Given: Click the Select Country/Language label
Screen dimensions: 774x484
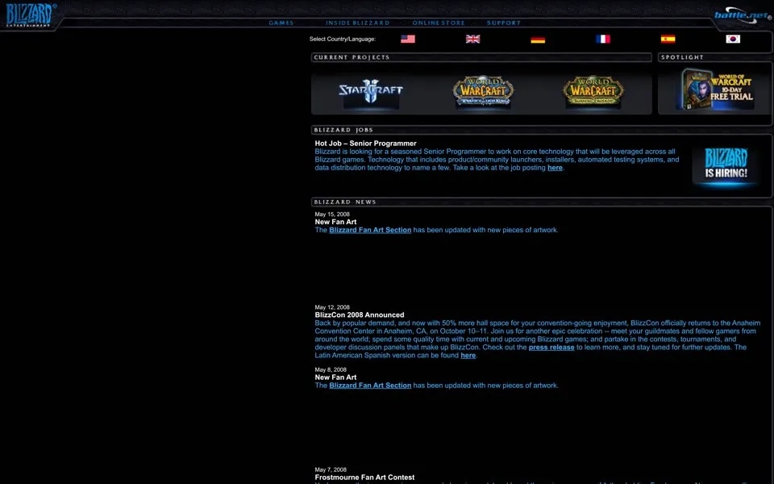Looking at the screenshot, I should click(x=343, y=39).
